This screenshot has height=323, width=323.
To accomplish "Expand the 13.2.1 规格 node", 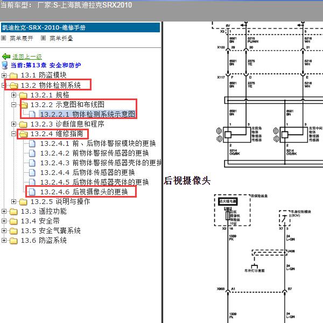I will (13, 95).
